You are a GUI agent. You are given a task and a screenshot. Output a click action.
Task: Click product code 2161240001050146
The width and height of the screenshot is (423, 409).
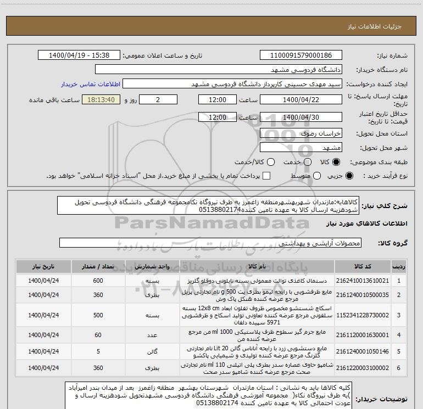tap(363, 351)
